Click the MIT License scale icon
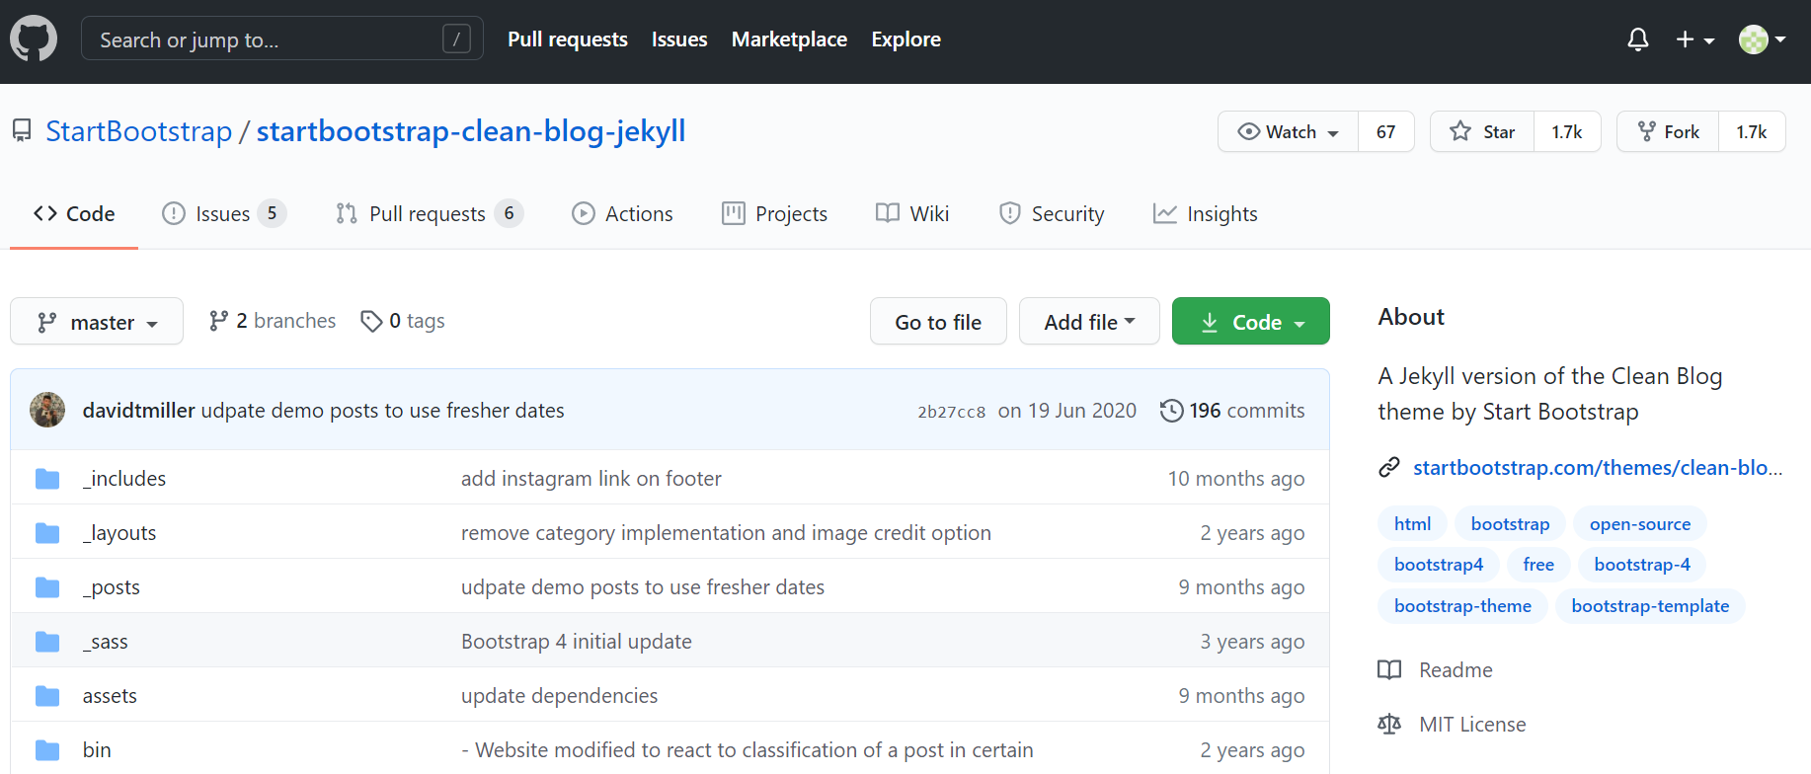1811x774 pixels. [1389, 724]
